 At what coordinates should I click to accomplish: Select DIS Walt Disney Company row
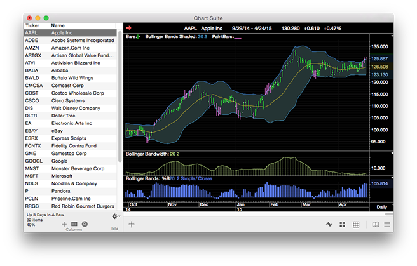(70, 108)
